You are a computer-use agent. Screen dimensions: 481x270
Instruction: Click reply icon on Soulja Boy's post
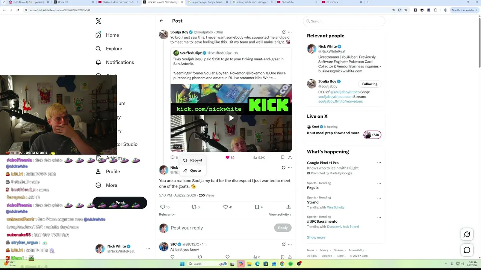172,157
